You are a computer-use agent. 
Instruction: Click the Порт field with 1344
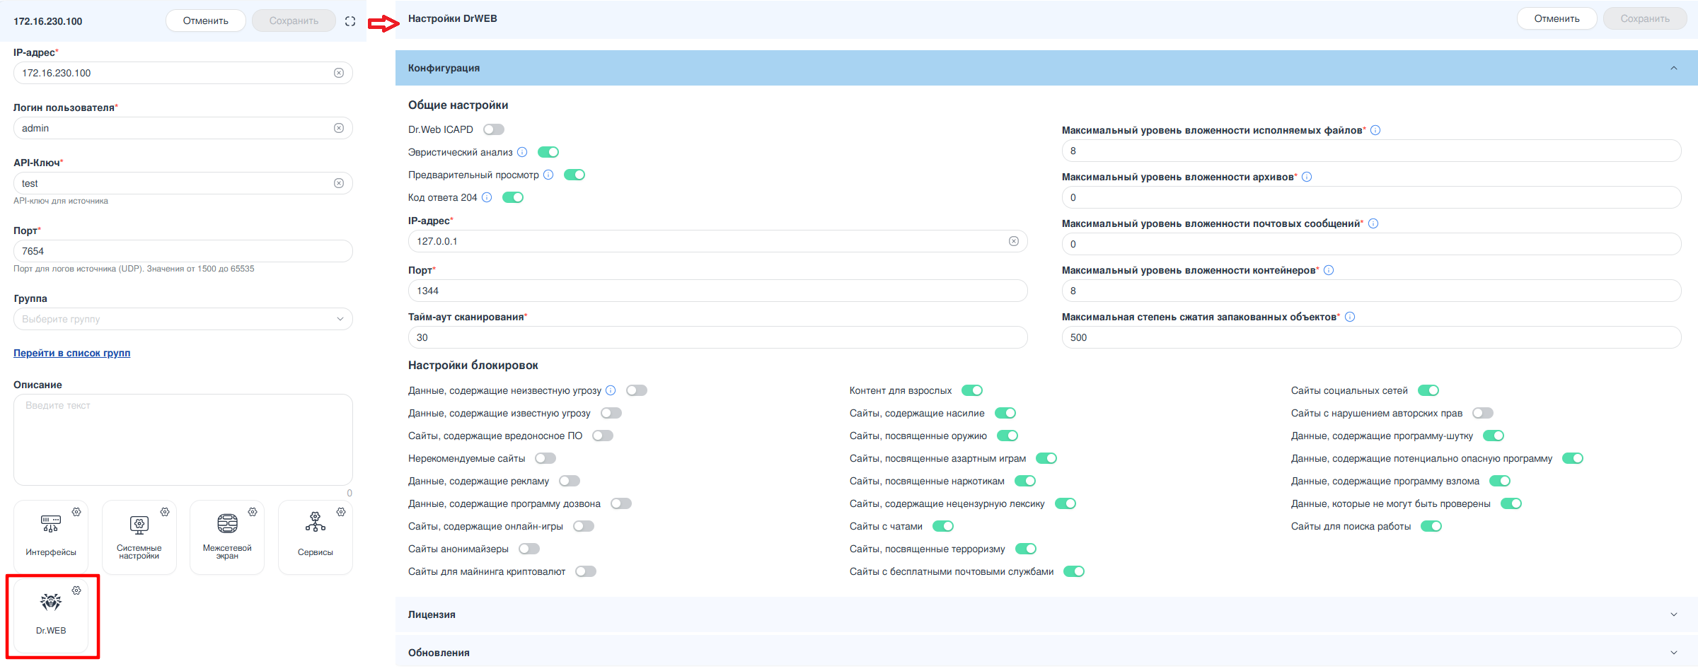click(717, 291)
